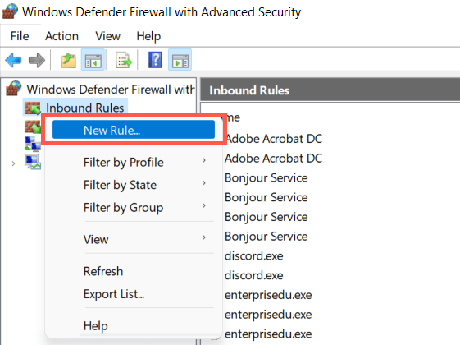Click the Export List toolbar icon
This screenshot has height=345, width=460.
pos(124,60)
